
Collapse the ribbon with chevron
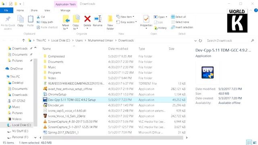pyautogui.click(x=251, y=10)
